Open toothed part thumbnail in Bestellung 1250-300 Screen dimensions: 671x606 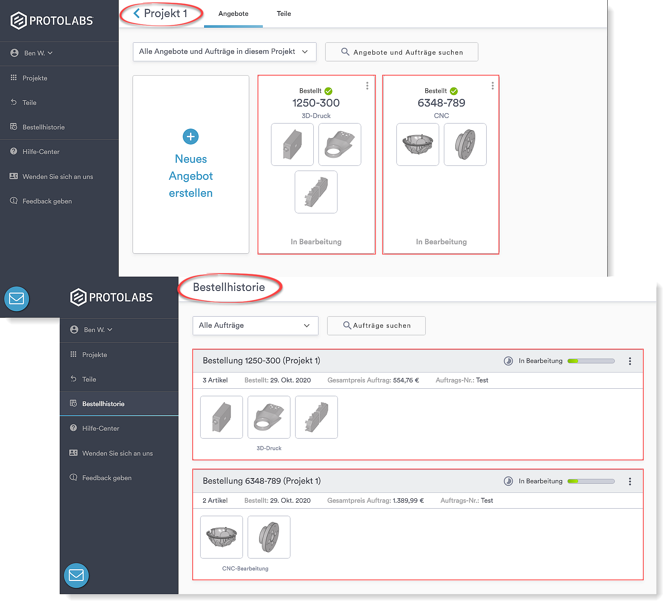317,417
